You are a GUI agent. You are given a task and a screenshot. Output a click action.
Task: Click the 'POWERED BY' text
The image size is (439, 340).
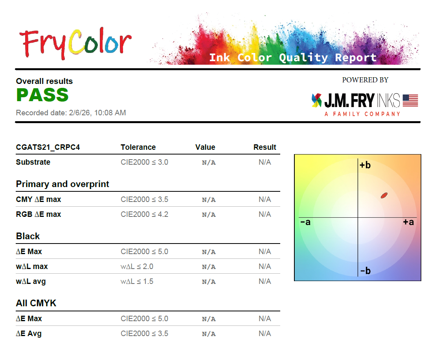pos(365,80)
